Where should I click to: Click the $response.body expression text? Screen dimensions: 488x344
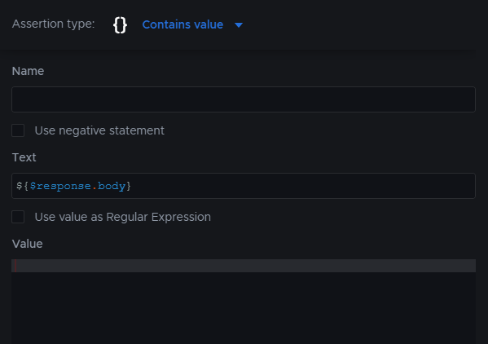point(77,186)
